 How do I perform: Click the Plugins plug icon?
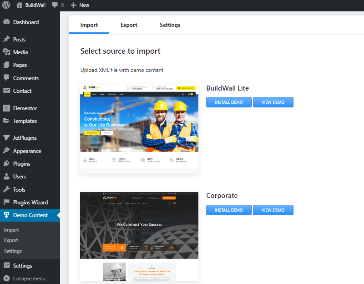pyautogui.click(x=6, y=163)
